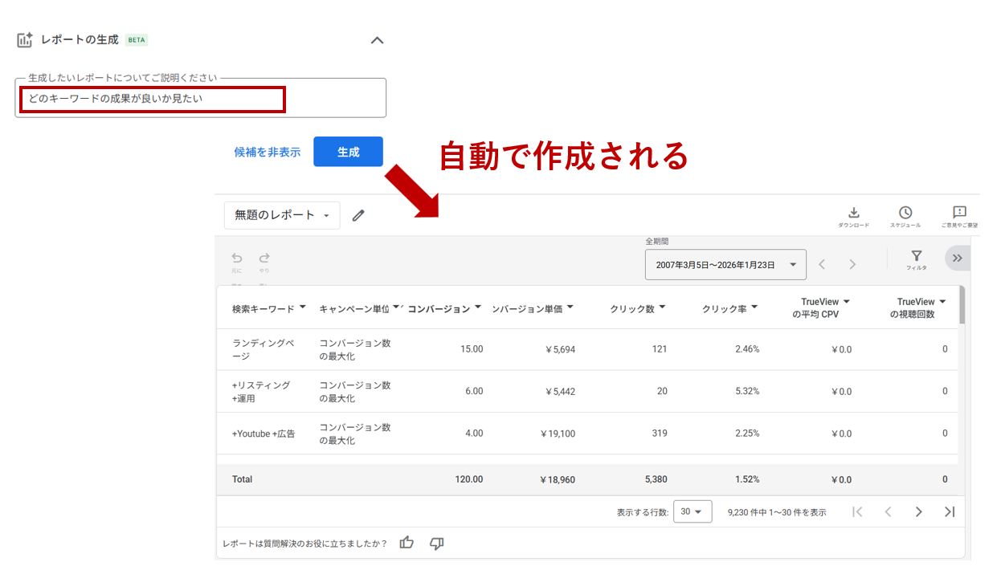The width and height of the screenshot is (997, 566).
Task: Open the filter funnel icon
Action: click(916, 257)
